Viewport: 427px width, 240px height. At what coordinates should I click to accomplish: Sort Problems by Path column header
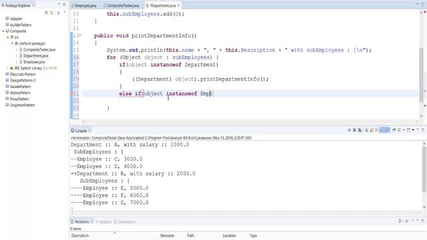pyautogui.click(x=191, y=235)
